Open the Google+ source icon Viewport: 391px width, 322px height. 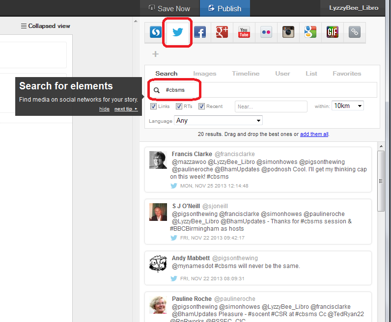[x=222, y=32]
